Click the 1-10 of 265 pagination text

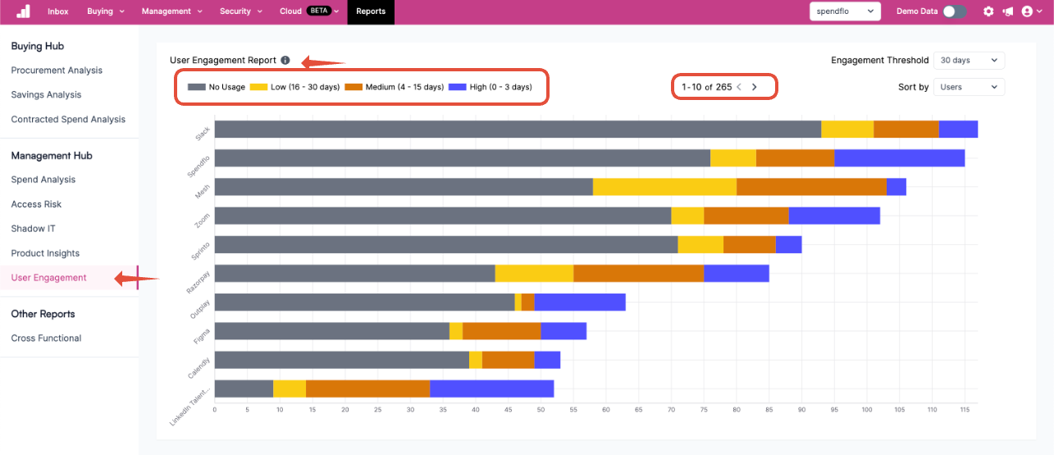pyautogui.click(x=706, y=87)
